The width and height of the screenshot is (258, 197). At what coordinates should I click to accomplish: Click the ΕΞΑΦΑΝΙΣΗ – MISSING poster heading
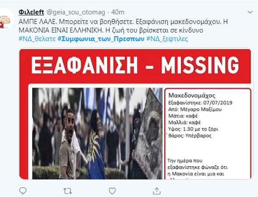click(135, 65)
